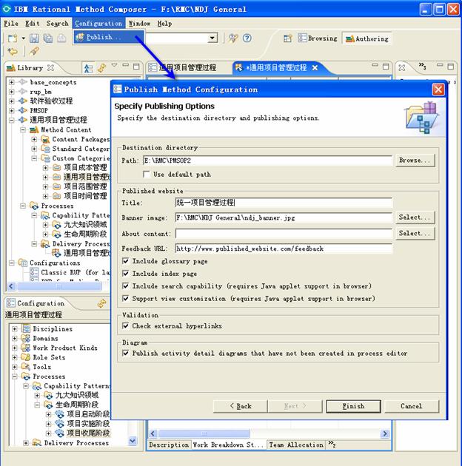The height and width of the screenshot is (466, 462).
Task: Expand base_concepts in Library tree
Action: (x=11, y=82)
